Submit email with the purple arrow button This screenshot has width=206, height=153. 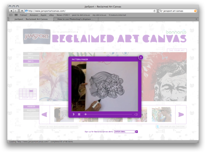pyautogui.click(x=137, y=132)
